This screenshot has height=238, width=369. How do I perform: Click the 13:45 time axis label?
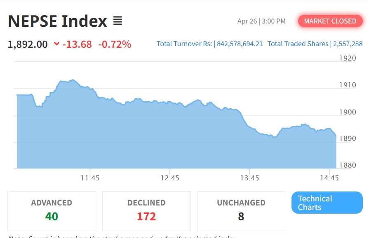249,178
